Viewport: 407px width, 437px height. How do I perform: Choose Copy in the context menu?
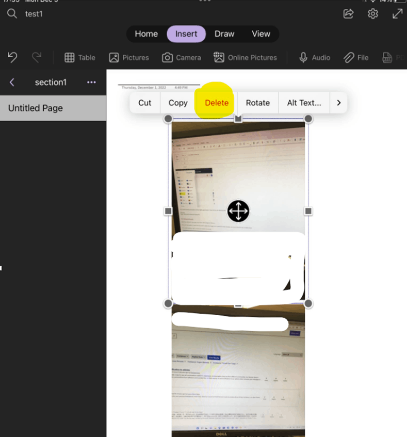pyautogui.click(x=178, y=103)
